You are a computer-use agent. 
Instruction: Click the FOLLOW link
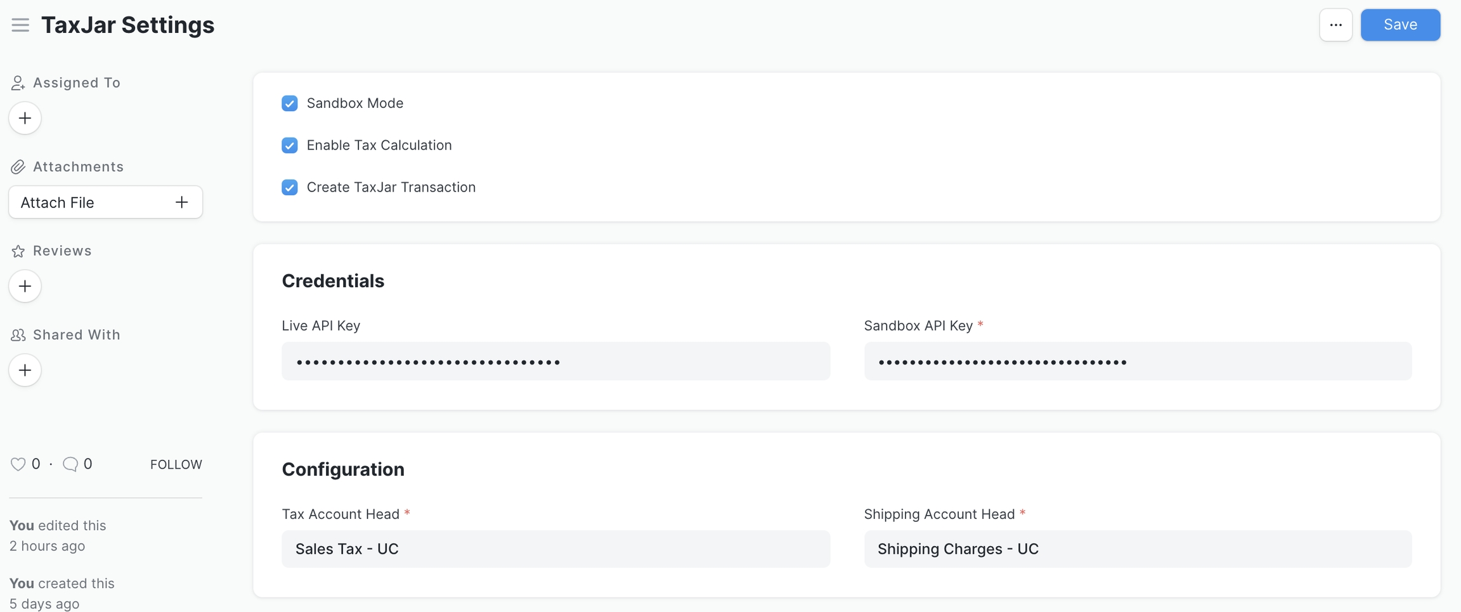(176, 464)
